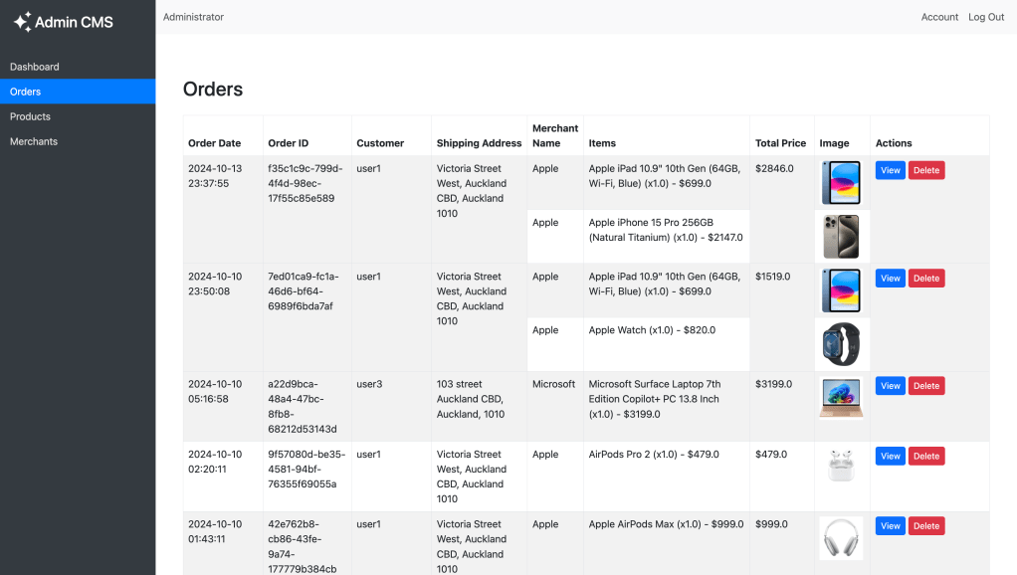View the Microsoft Surface Laptop order
The image size is (1017, 575).
tap(890, 386)
